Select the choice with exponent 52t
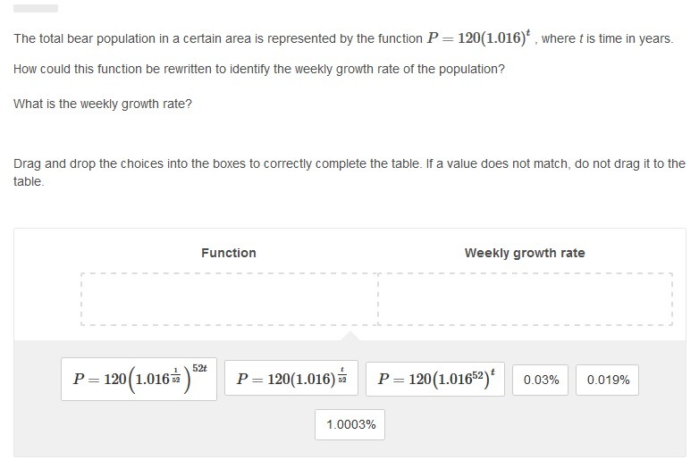The height and width of the screenshot is (460, 699). pos(139,379)
